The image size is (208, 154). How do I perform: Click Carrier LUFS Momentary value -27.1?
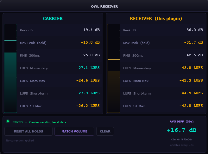pos(88,68)
